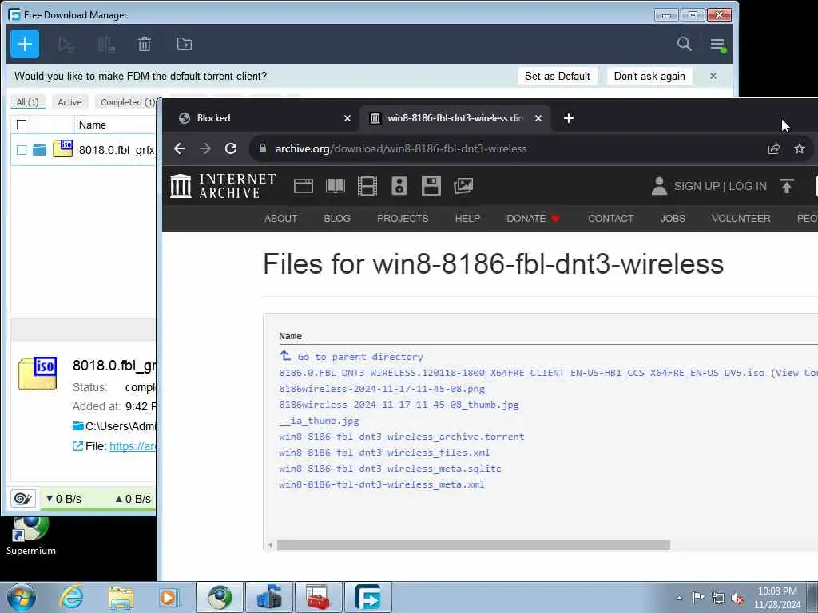Open the Audio speaker icon
The image size is (818, 613).
pyautogui.click(x=399, y=186)
